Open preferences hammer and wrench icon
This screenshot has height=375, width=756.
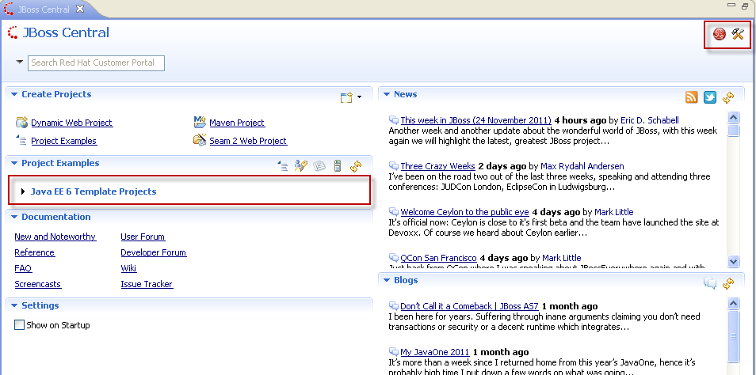pos(738,34)
